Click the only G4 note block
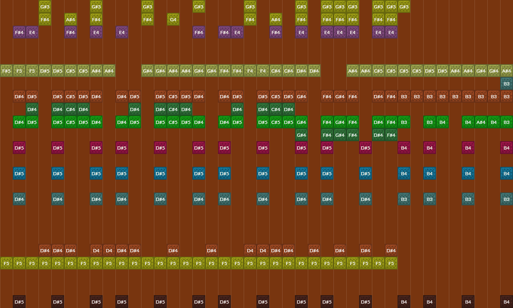 pyautogui.click(x=173, y=19)
